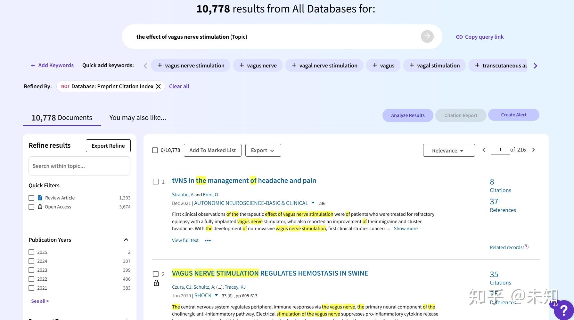Open the ellipsis menu next to View full text
The width and height of the screenshot is (574, 320).
[x=208, y=240]
